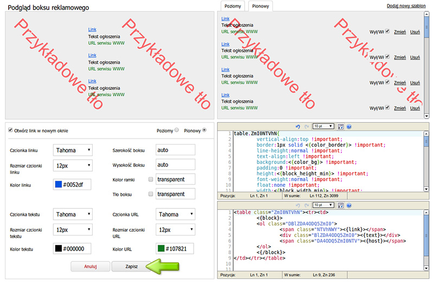Screen dimensions: 434x282
Task: Click the blue Kolor linku color swatch
Action: point(58,185)
